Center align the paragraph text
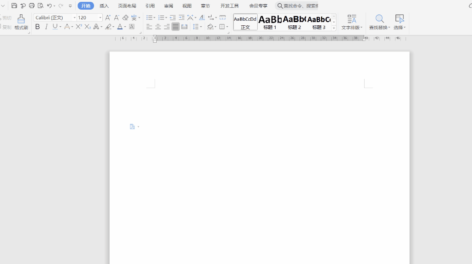Image resolution: width=472 pixels, height=264 pixels. (158, 27)
